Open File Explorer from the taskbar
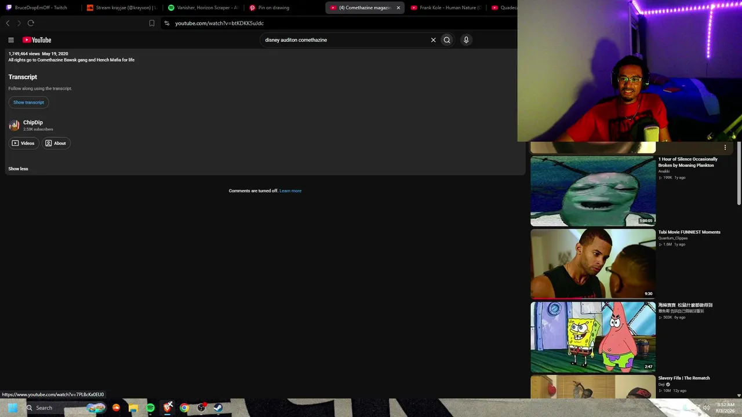 pos(133,408)
